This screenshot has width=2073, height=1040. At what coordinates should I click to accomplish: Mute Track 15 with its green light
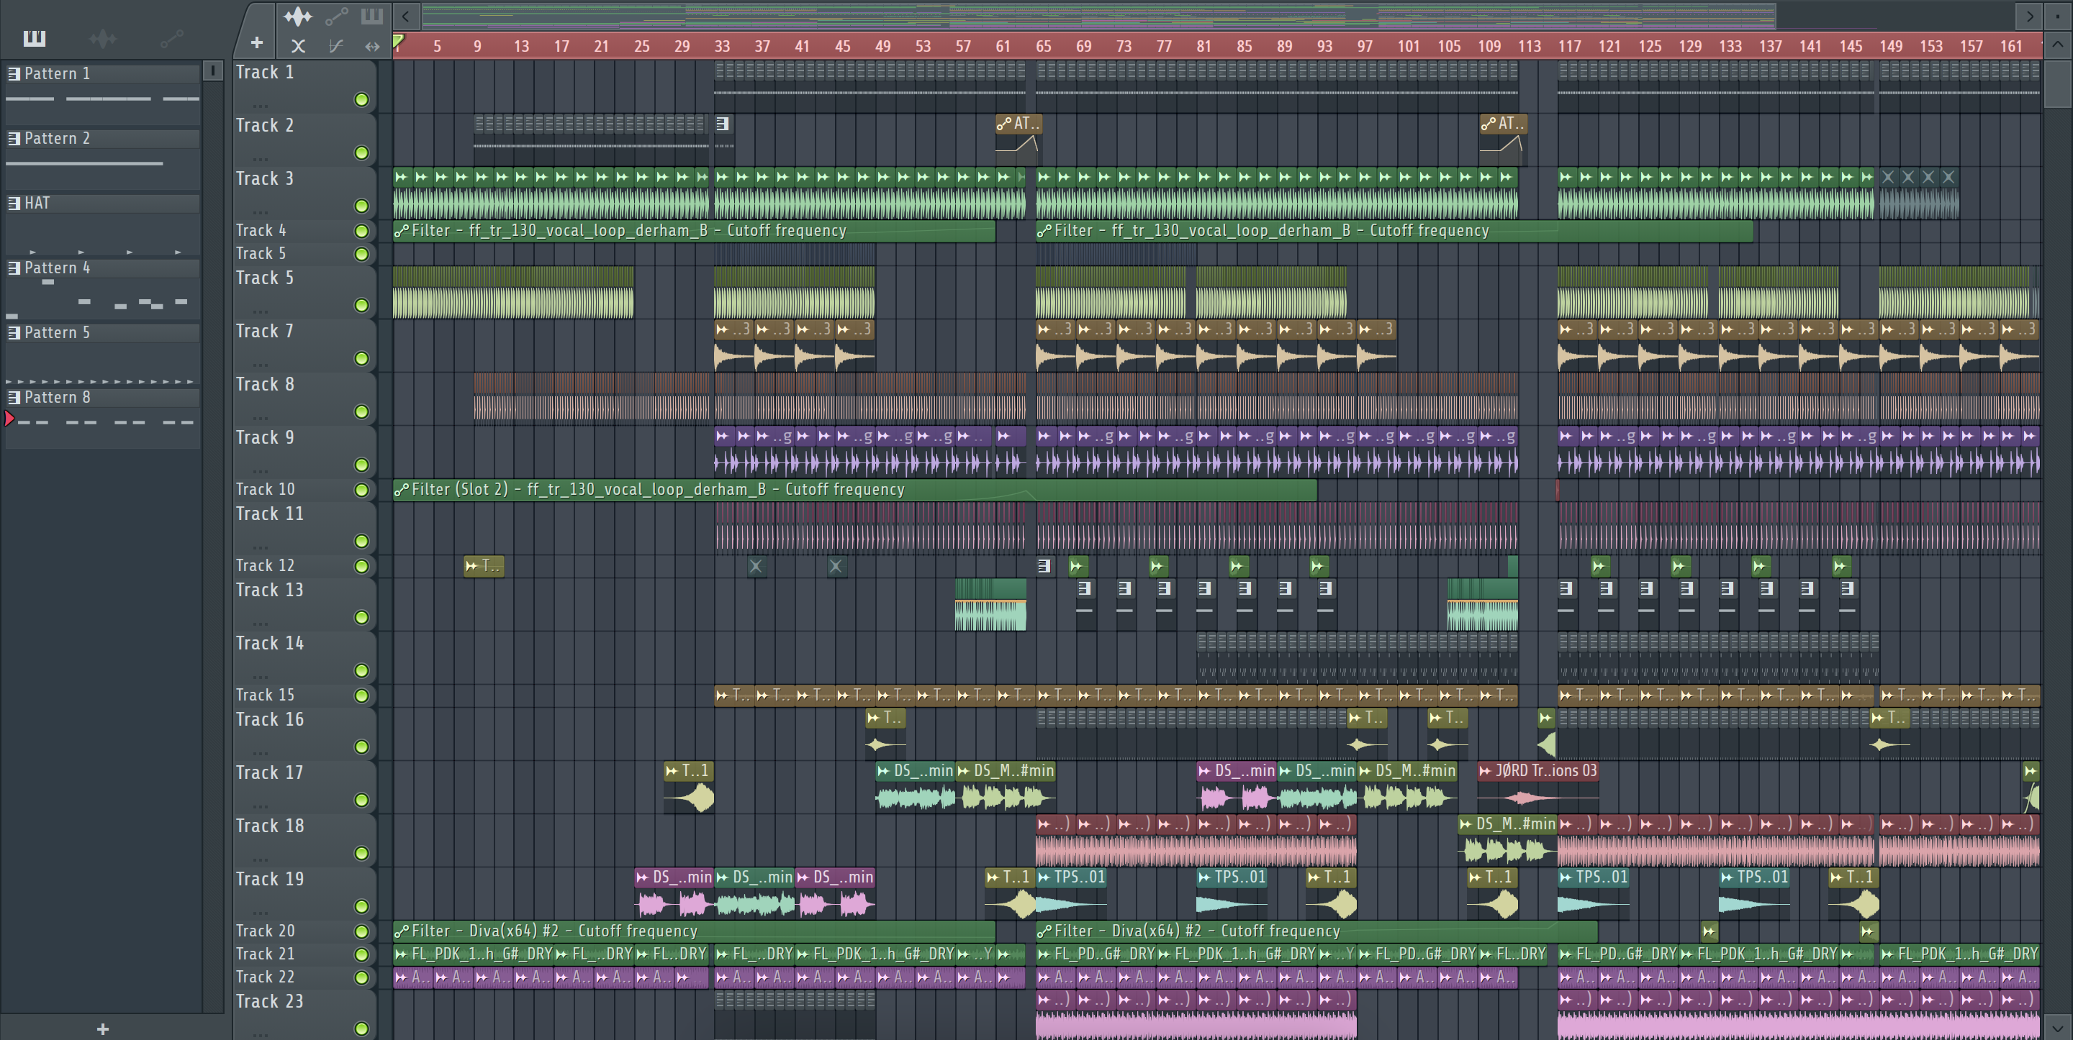pos(361,695)
